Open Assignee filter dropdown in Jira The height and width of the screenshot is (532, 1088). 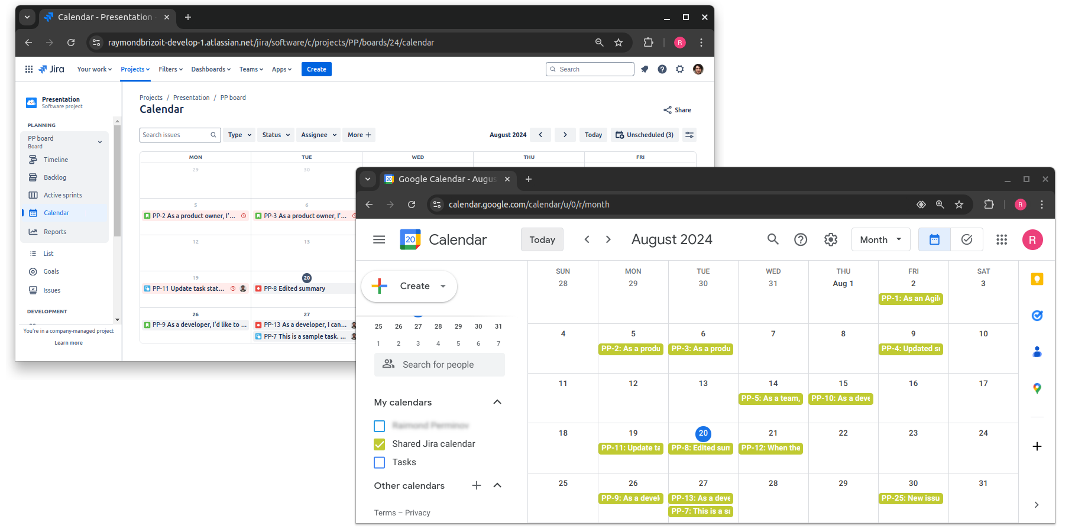(319, 135)
